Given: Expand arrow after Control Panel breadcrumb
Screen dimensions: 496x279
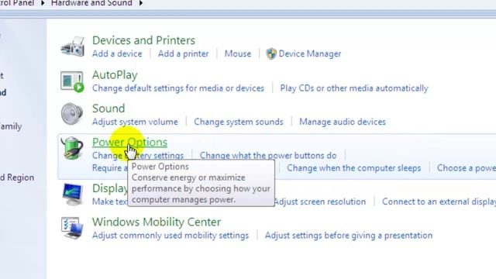Looking at the screenshot, I should [43, 3].
